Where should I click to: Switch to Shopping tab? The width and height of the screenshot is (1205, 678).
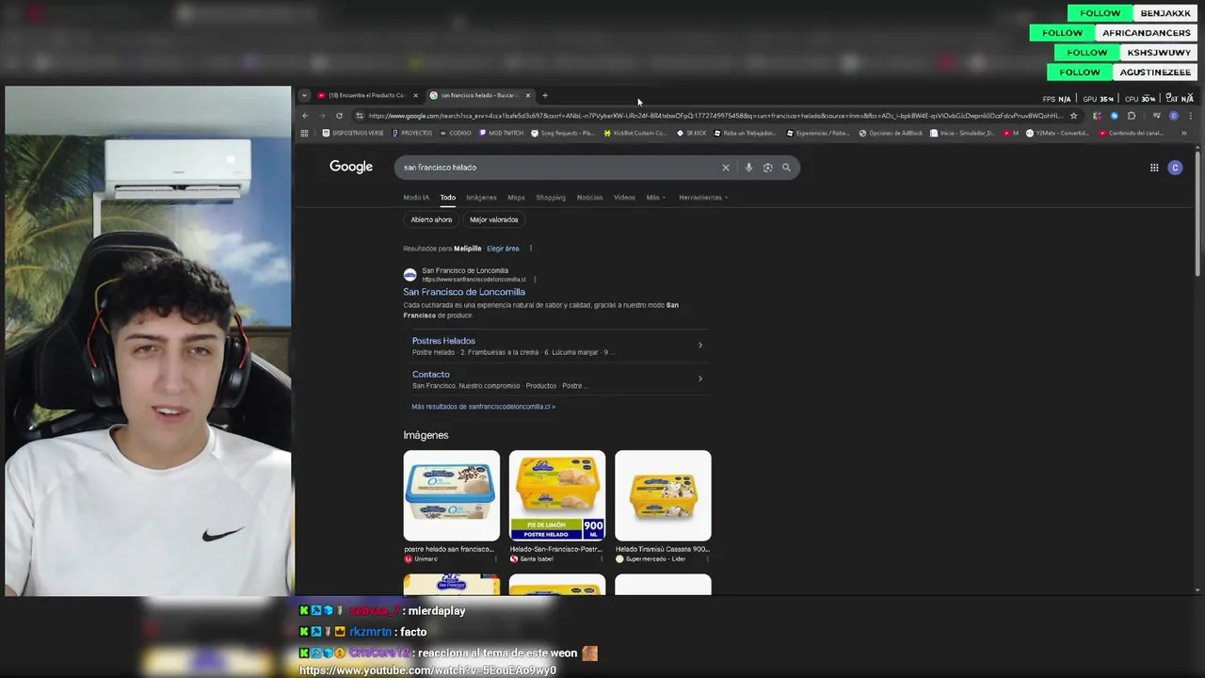(551, 198)
